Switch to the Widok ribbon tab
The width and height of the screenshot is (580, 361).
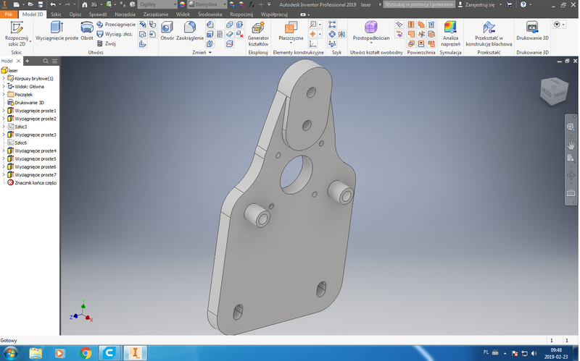183,14
